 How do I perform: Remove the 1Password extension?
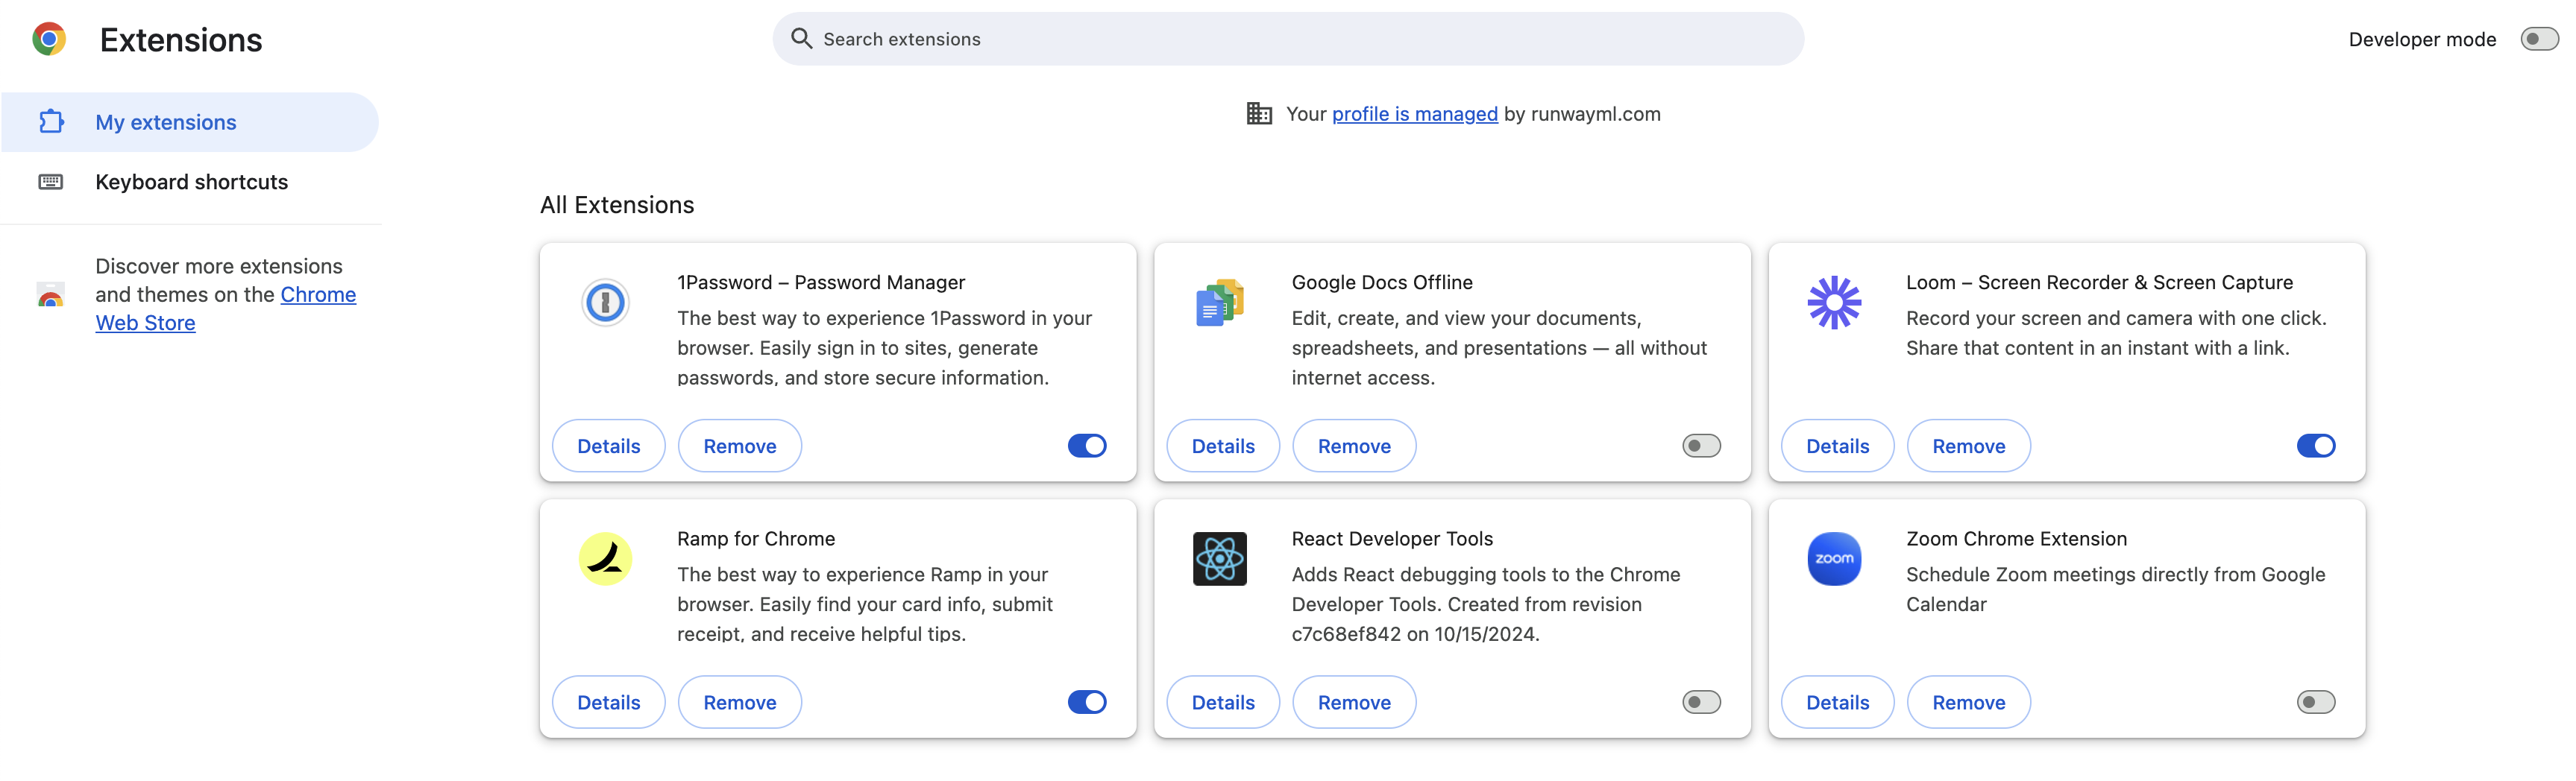tap(739, 446)
